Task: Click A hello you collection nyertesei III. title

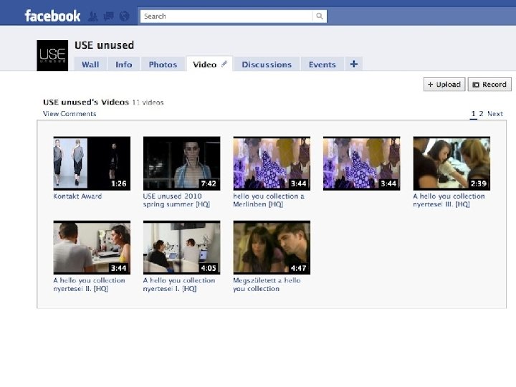Action: [449, 200]
